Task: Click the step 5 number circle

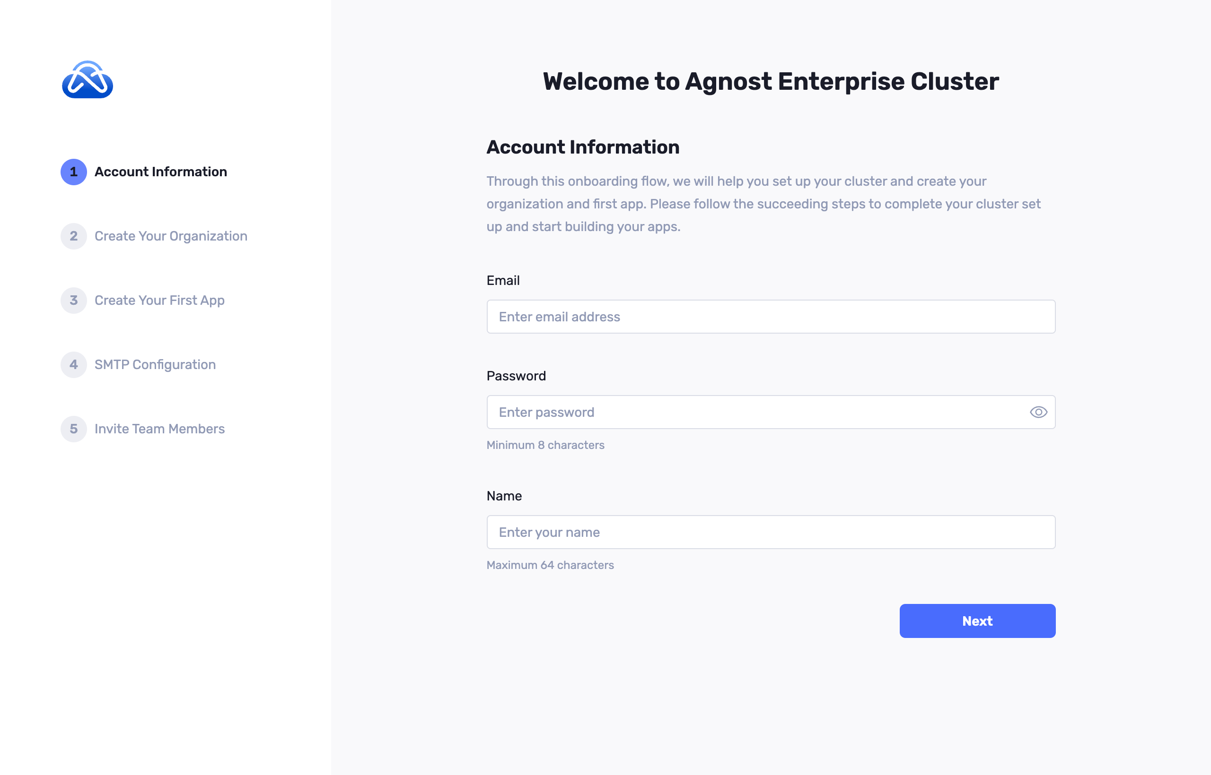Action: coord(73,429)
